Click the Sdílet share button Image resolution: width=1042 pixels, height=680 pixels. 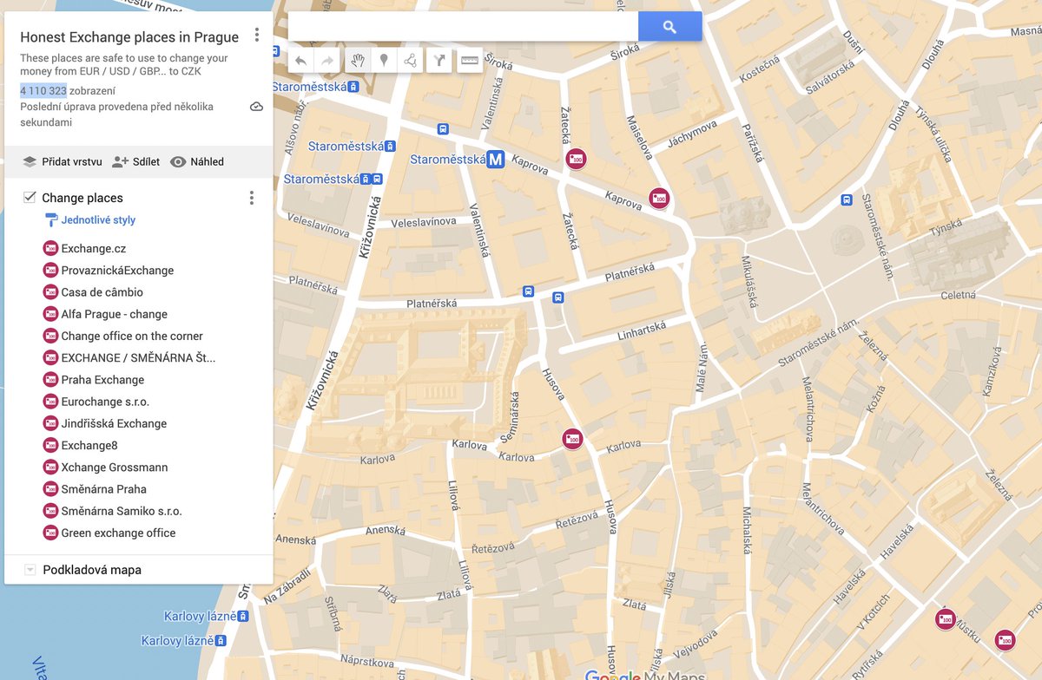pyautogui.click(x=136, y=161)
